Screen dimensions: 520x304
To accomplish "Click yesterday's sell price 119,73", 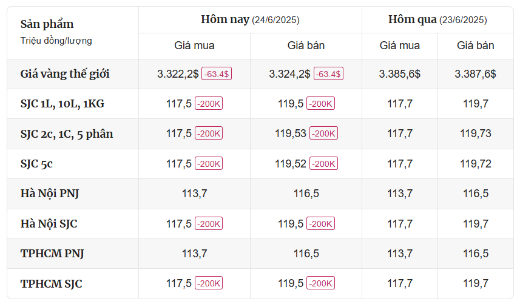I will [476, 133].
